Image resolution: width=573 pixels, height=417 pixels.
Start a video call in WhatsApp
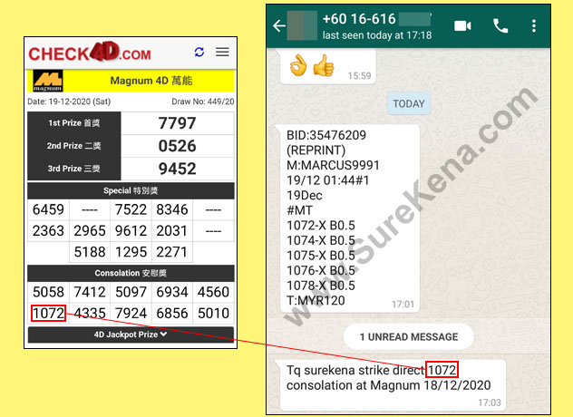click(462, 26)
